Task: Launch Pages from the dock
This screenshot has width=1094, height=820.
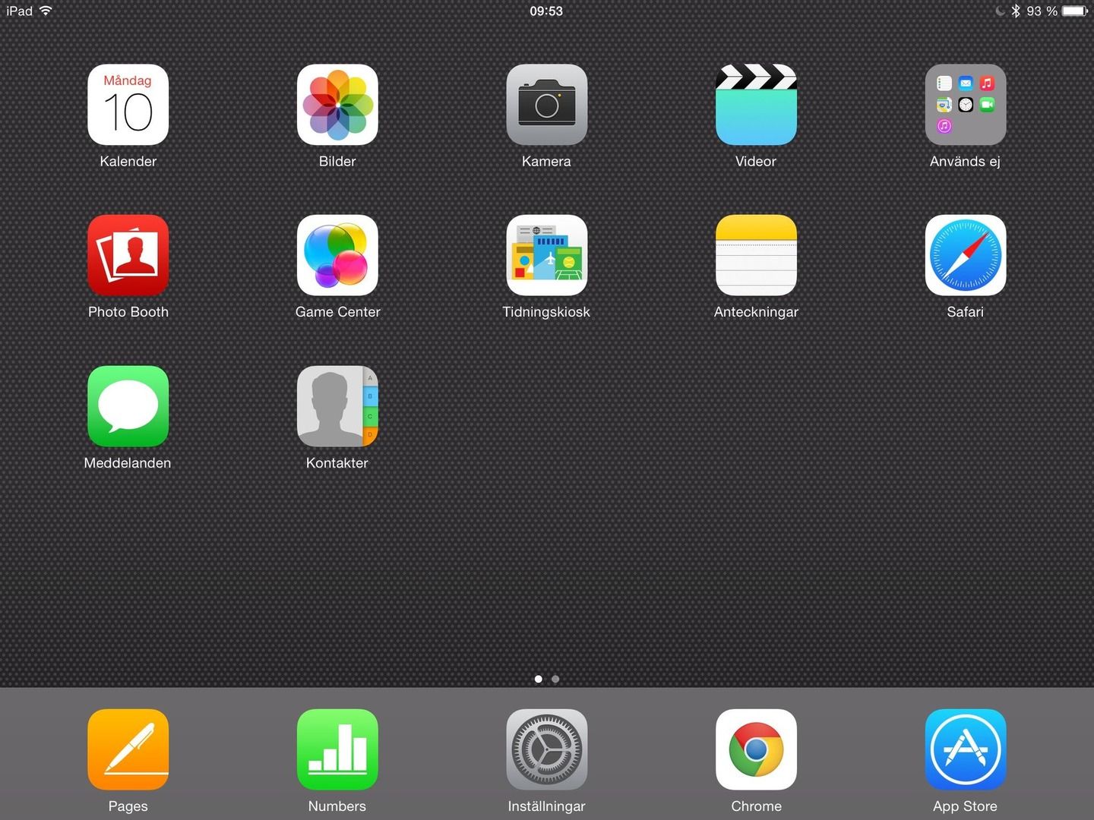Action: (x=128, y=749)
